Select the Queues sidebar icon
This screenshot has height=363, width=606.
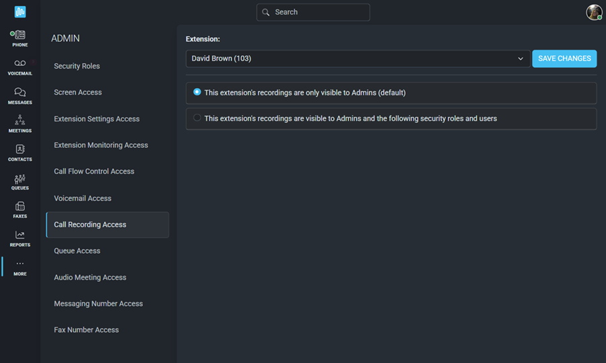pos(20,179)
